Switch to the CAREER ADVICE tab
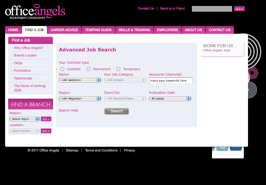The width and height of the screenshot is (266, 185). click(64, 30)
